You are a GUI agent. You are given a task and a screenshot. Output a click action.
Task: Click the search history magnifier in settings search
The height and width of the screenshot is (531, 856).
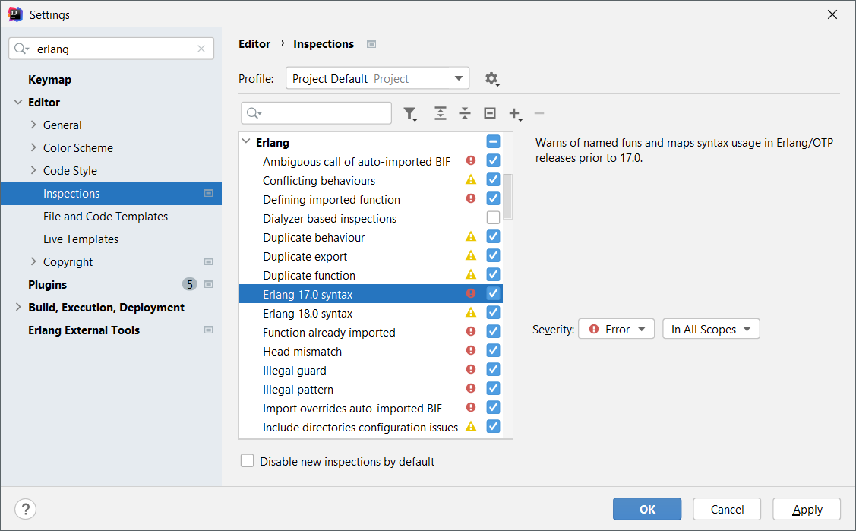coord(21,49)
